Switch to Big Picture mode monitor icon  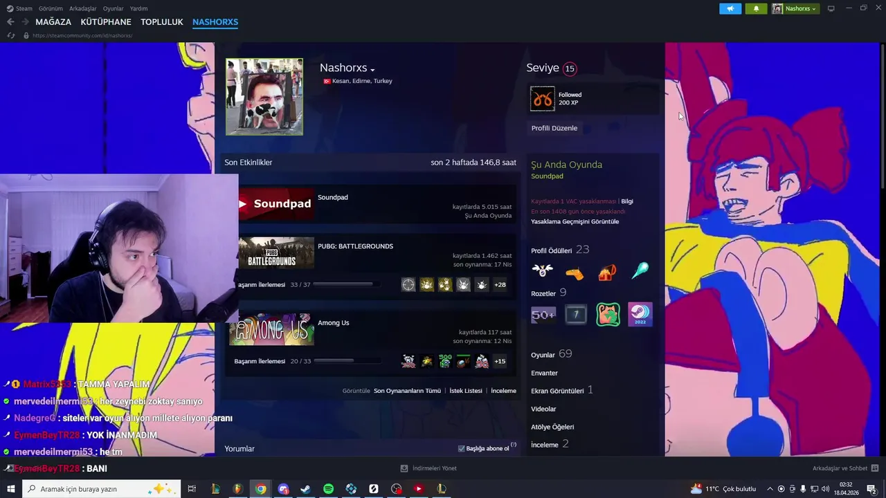point(831,8)
